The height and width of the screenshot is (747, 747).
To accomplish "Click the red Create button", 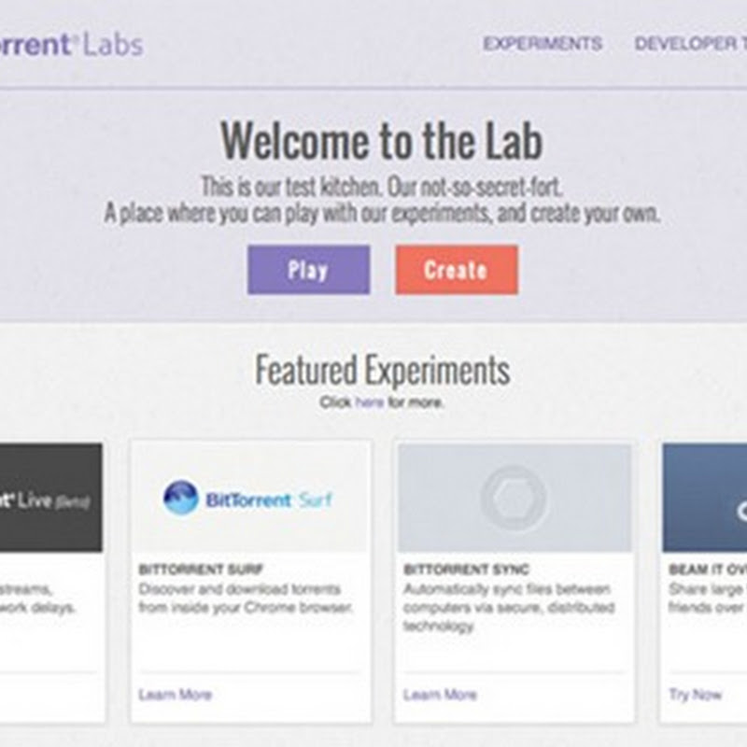I will 457,270.
